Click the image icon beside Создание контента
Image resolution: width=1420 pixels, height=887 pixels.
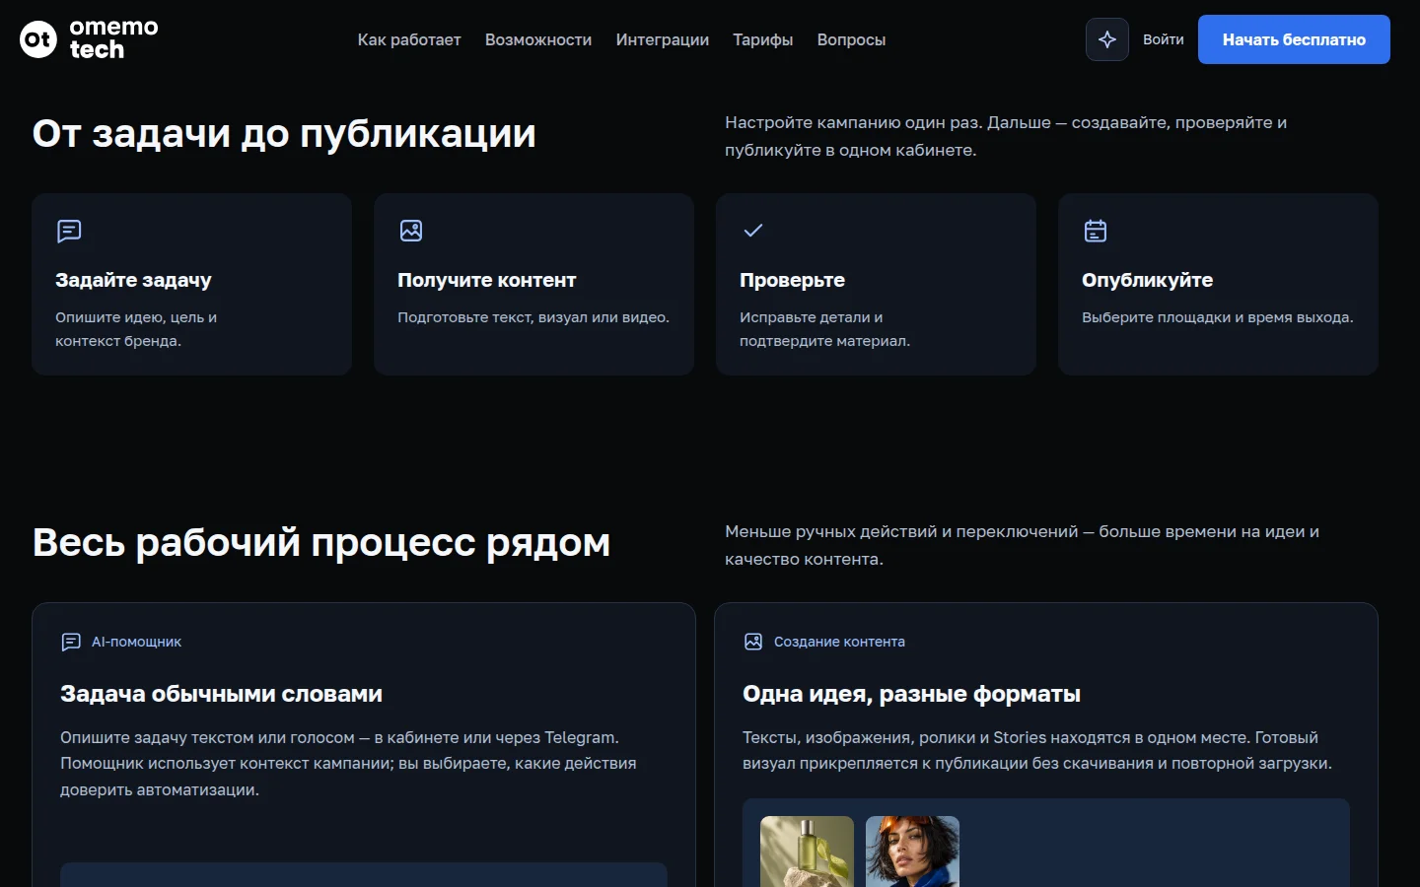click(753, 642)
